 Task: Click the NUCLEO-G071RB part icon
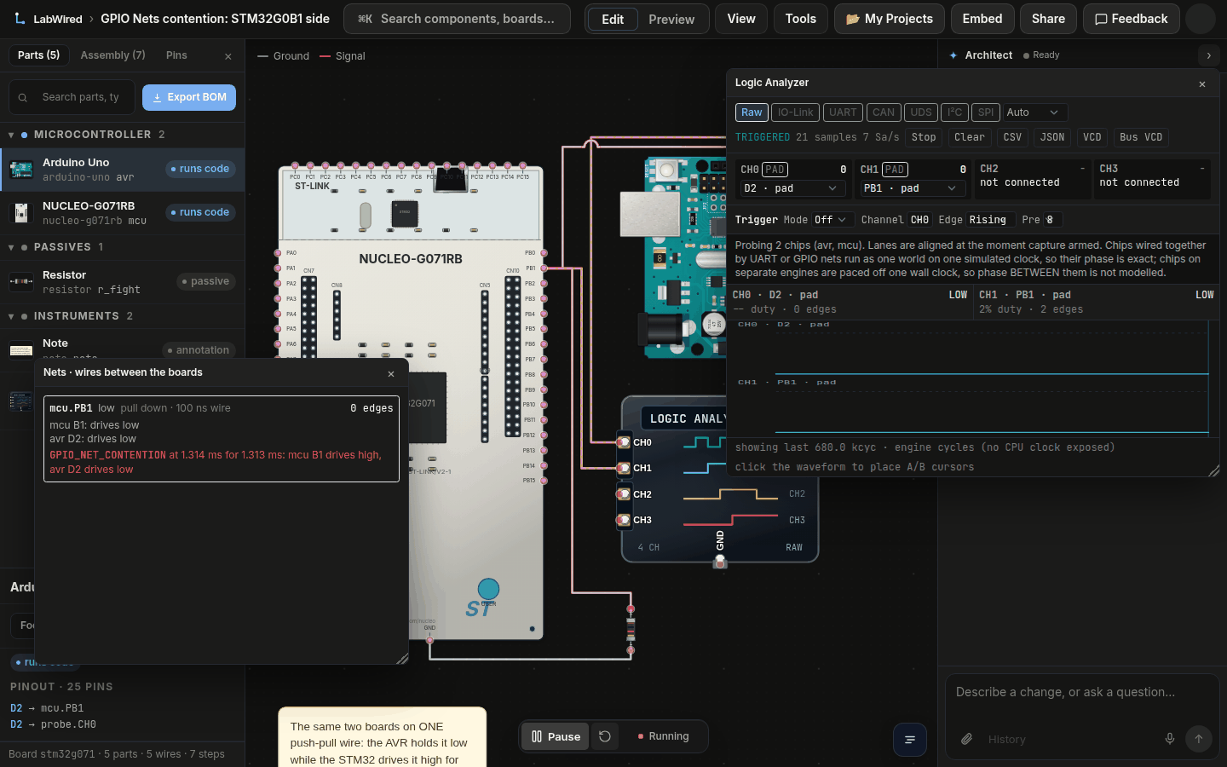21,213
